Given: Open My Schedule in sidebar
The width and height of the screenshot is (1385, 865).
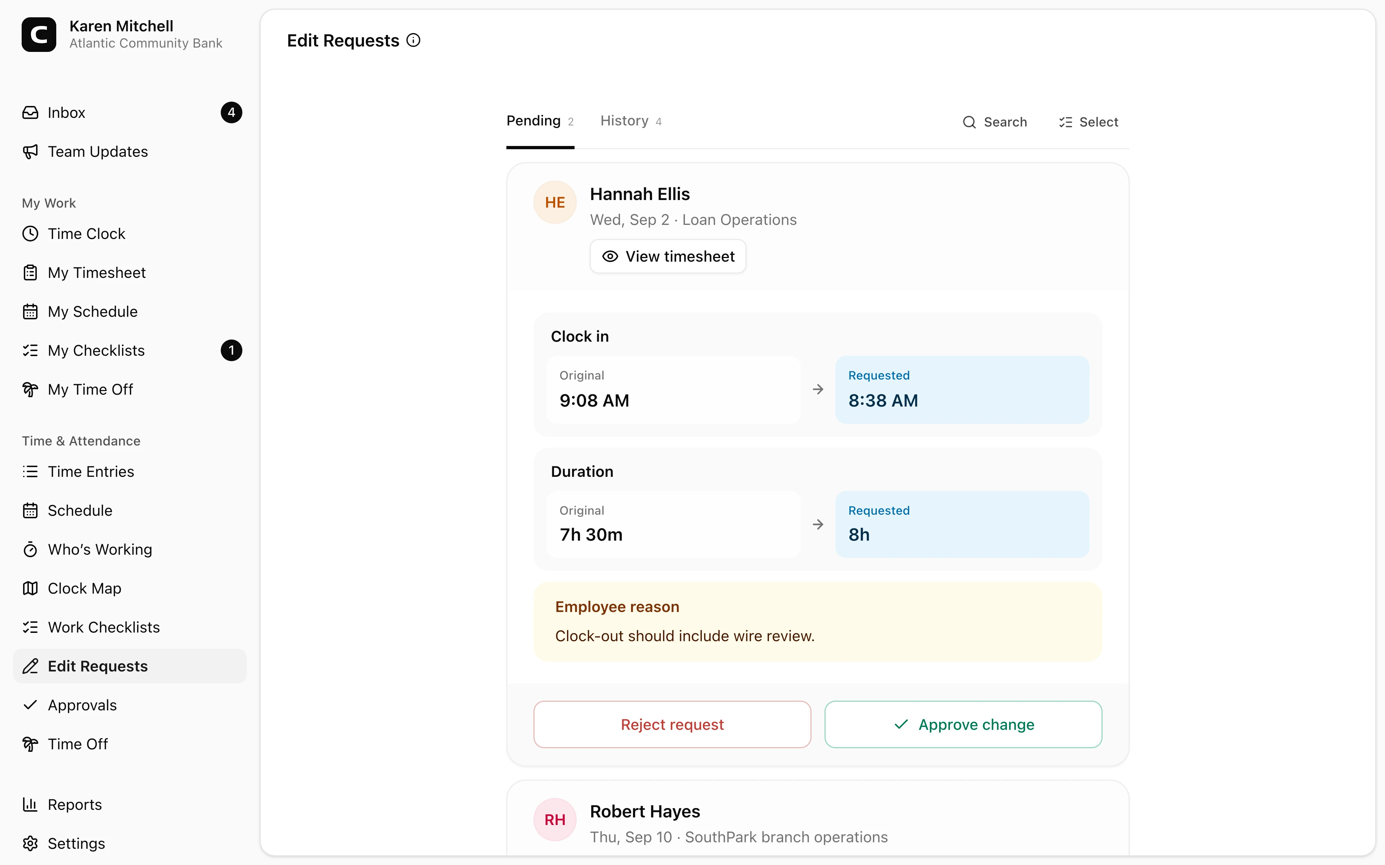Looking at the screenshot, I should pyautogui.click(x=130, y=312).
